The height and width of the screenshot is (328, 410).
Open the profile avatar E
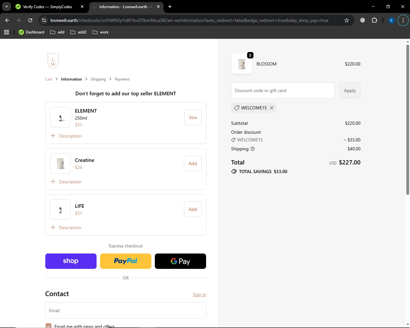pyautogui.click(x=391, y=20)
